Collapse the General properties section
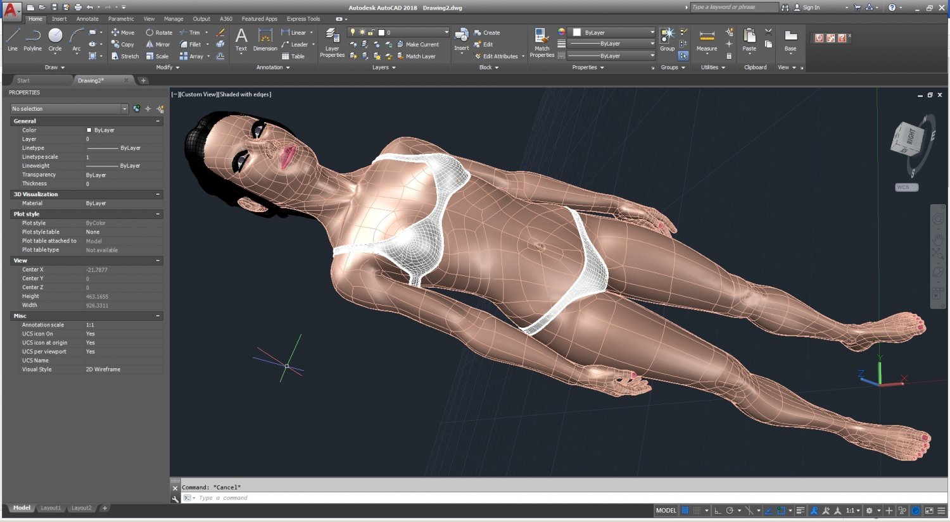Image resolution: width=950 pixels, height=522 pixels. [x=158, y=121]
